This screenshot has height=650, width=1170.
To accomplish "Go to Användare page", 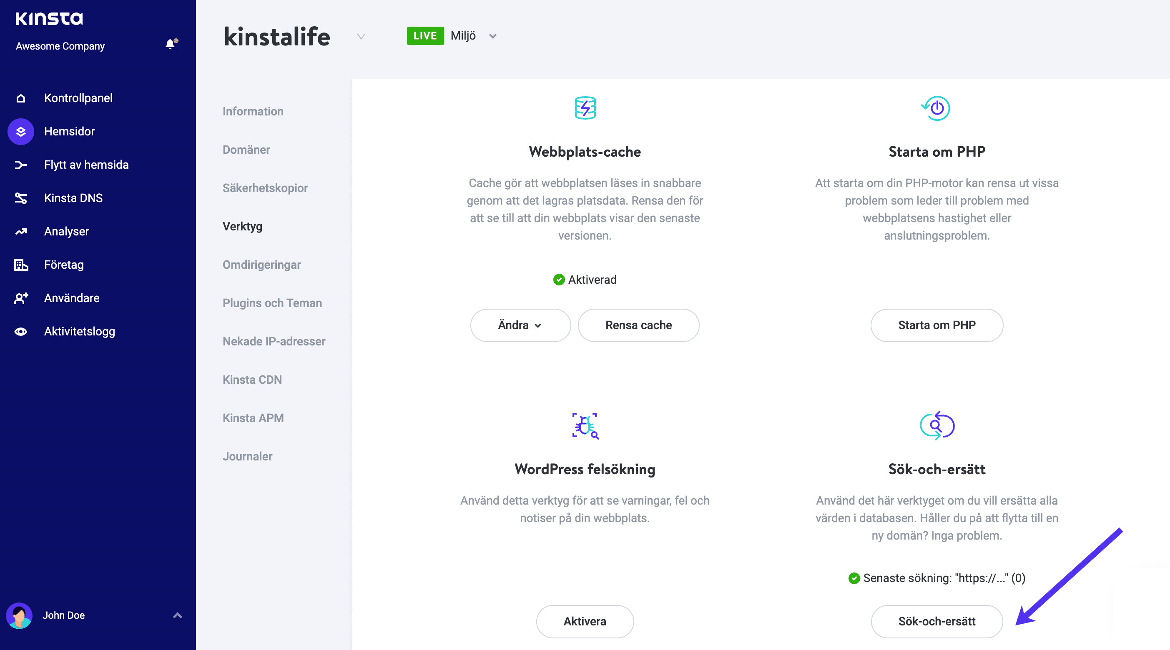I will point(72,298).
